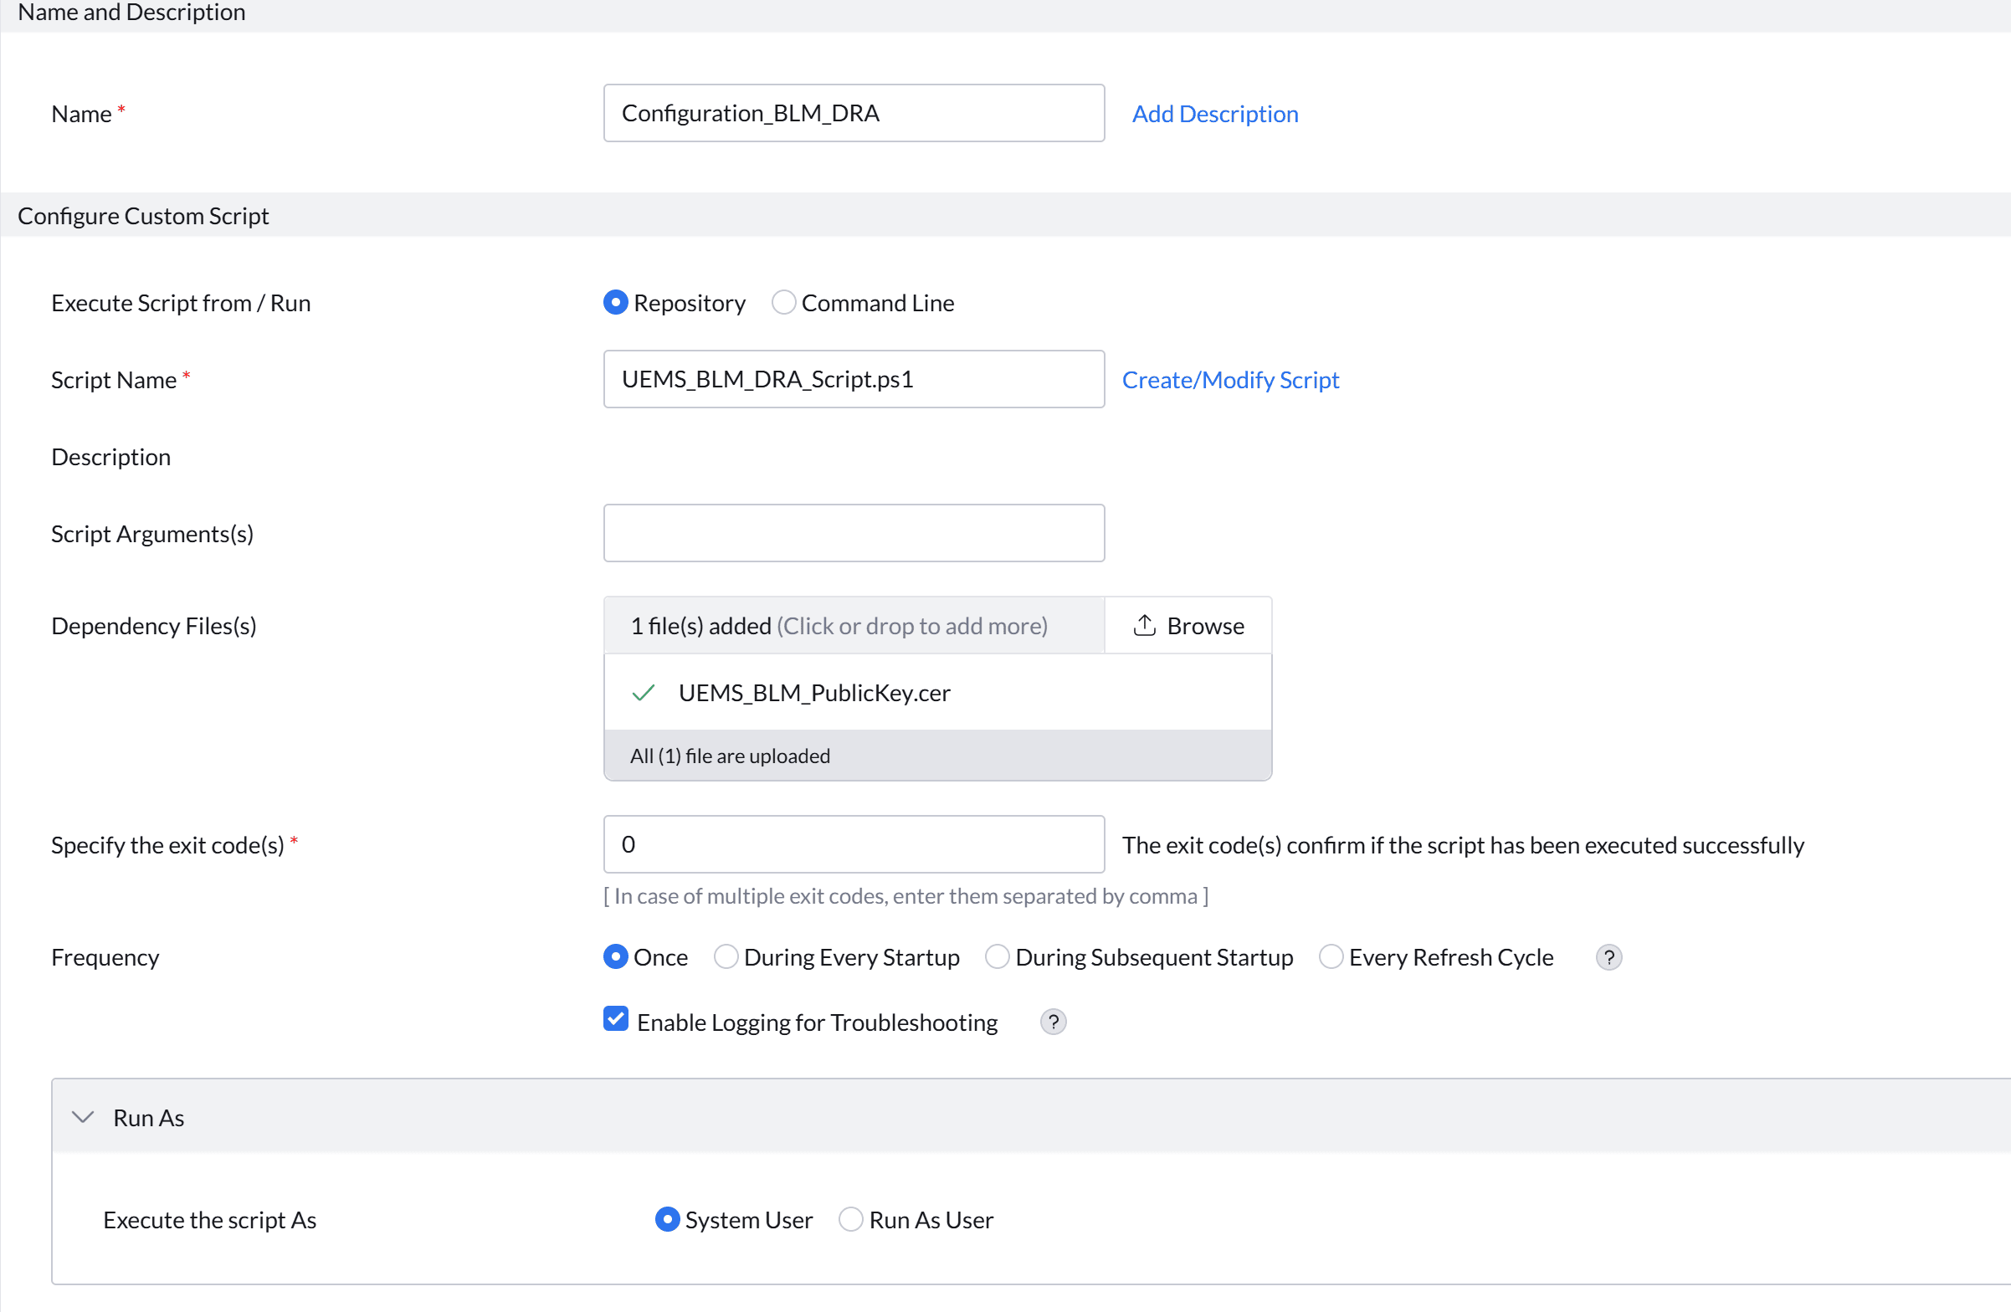The image size is (2011, 1312).
Task: Select Run As User option
Action: click(849, 1219)
